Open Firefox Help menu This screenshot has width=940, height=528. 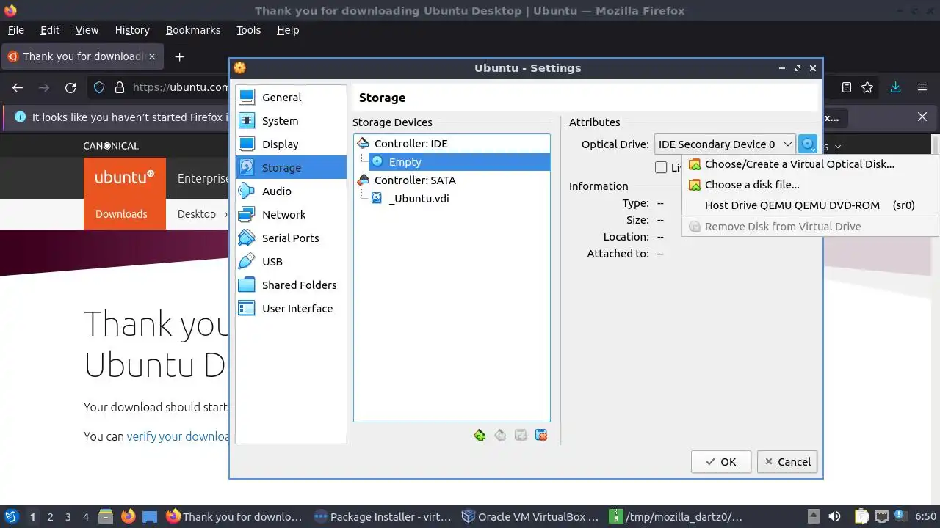(288, 30)
